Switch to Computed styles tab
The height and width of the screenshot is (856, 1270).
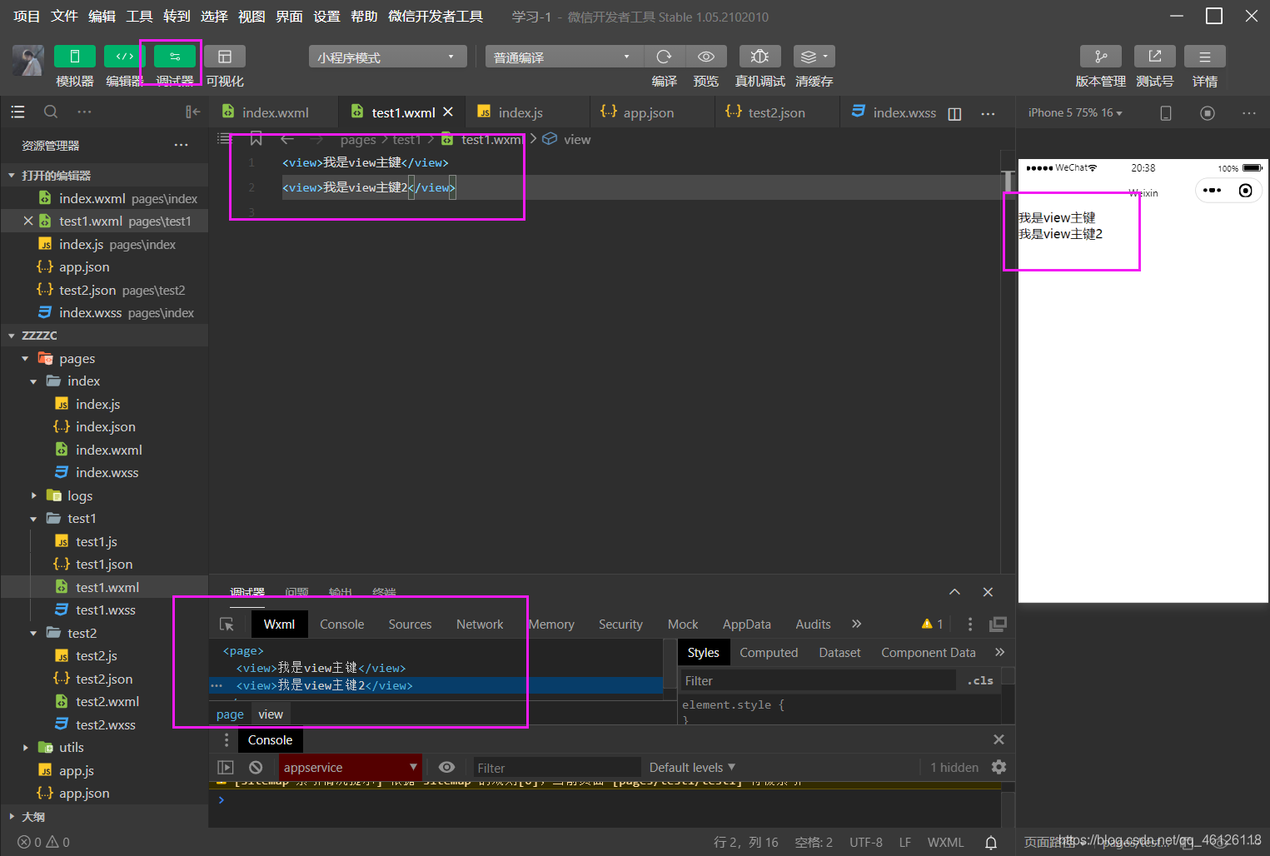click(x=769, y=653)
